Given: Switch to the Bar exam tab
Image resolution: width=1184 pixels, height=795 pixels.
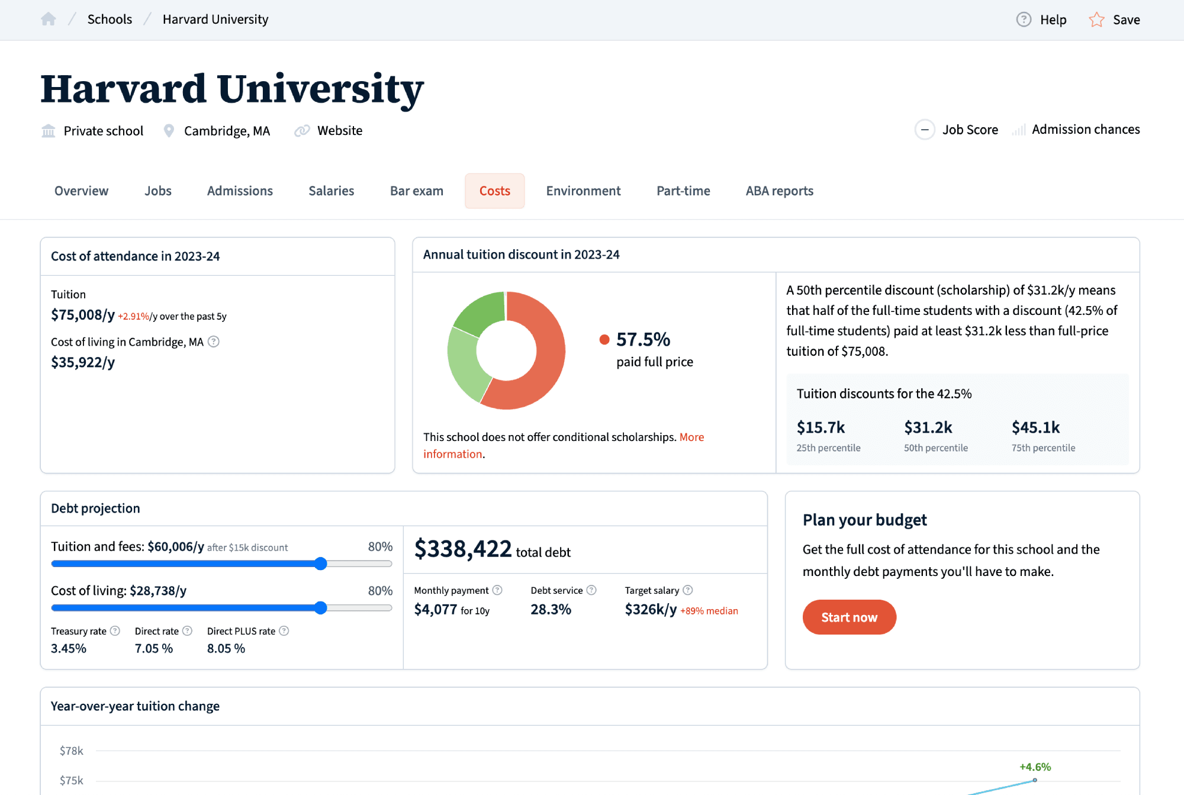Looking at the screenshot, I should 417,191.
